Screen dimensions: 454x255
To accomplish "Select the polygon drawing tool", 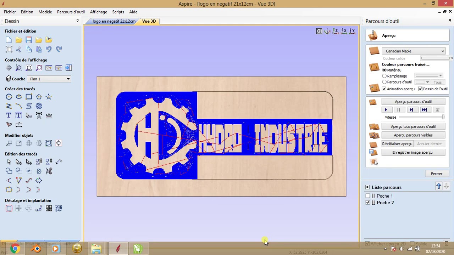I will (x=39, y=97).
